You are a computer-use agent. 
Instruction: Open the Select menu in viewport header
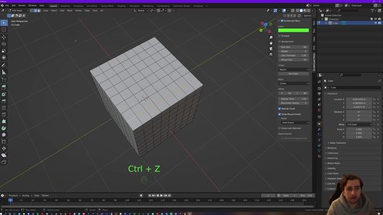click(x=54, y=11)
